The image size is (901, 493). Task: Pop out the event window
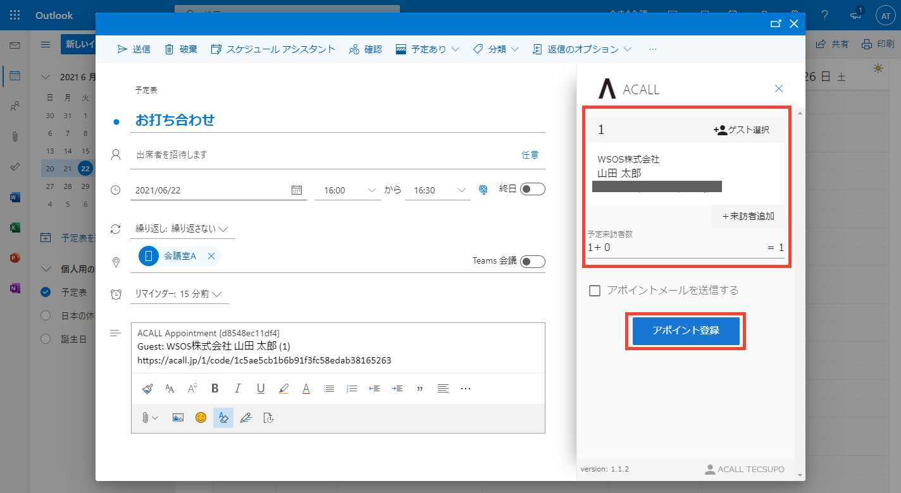pos(776,24)
